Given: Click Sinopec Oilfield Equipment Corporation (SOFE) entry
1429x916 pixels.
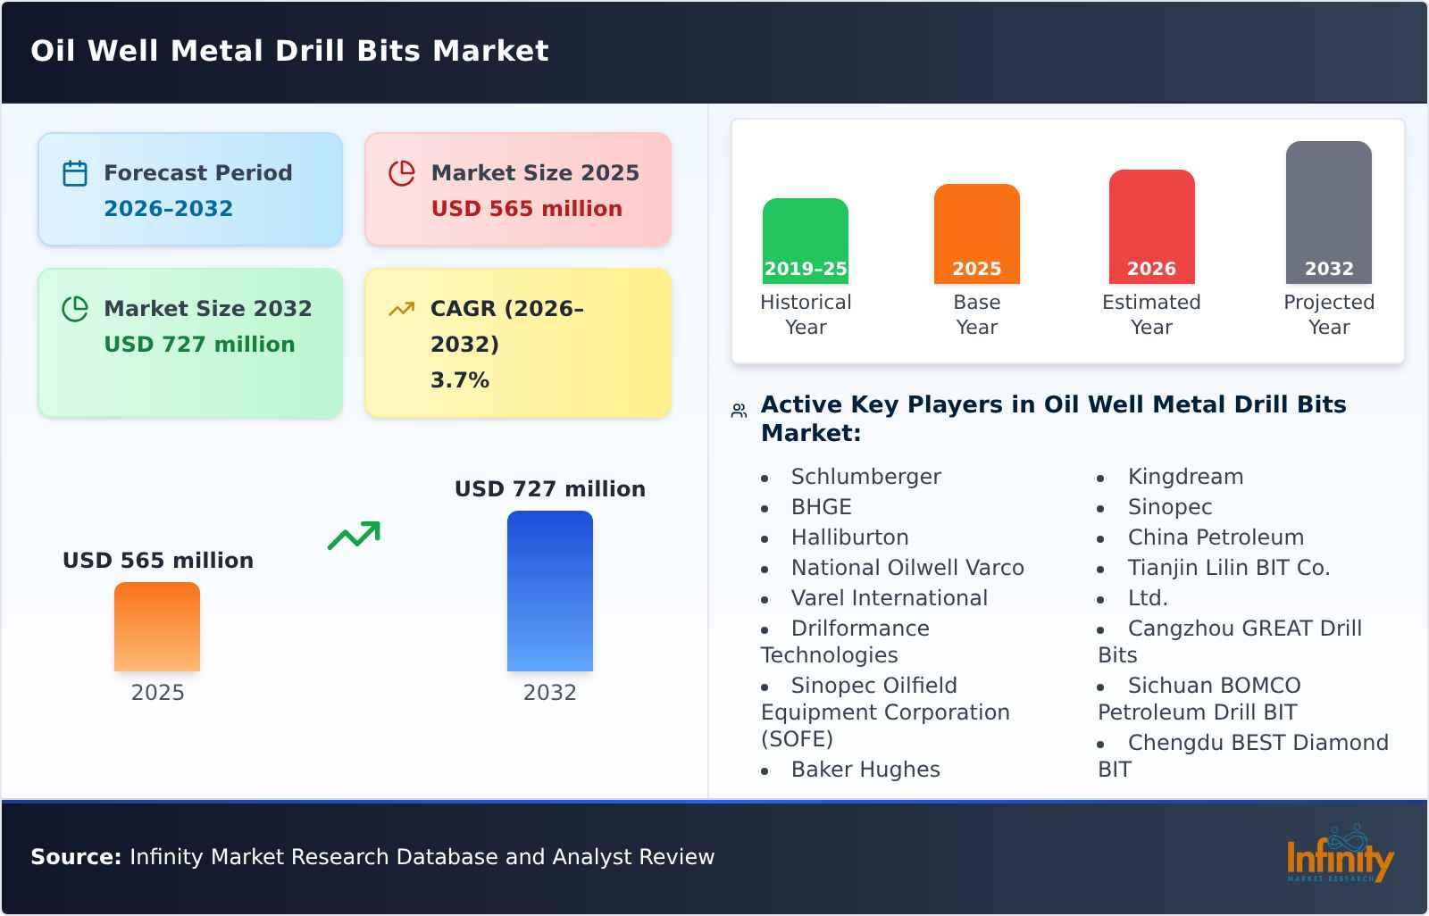Looking at the screenshot, I should (885, 712).
